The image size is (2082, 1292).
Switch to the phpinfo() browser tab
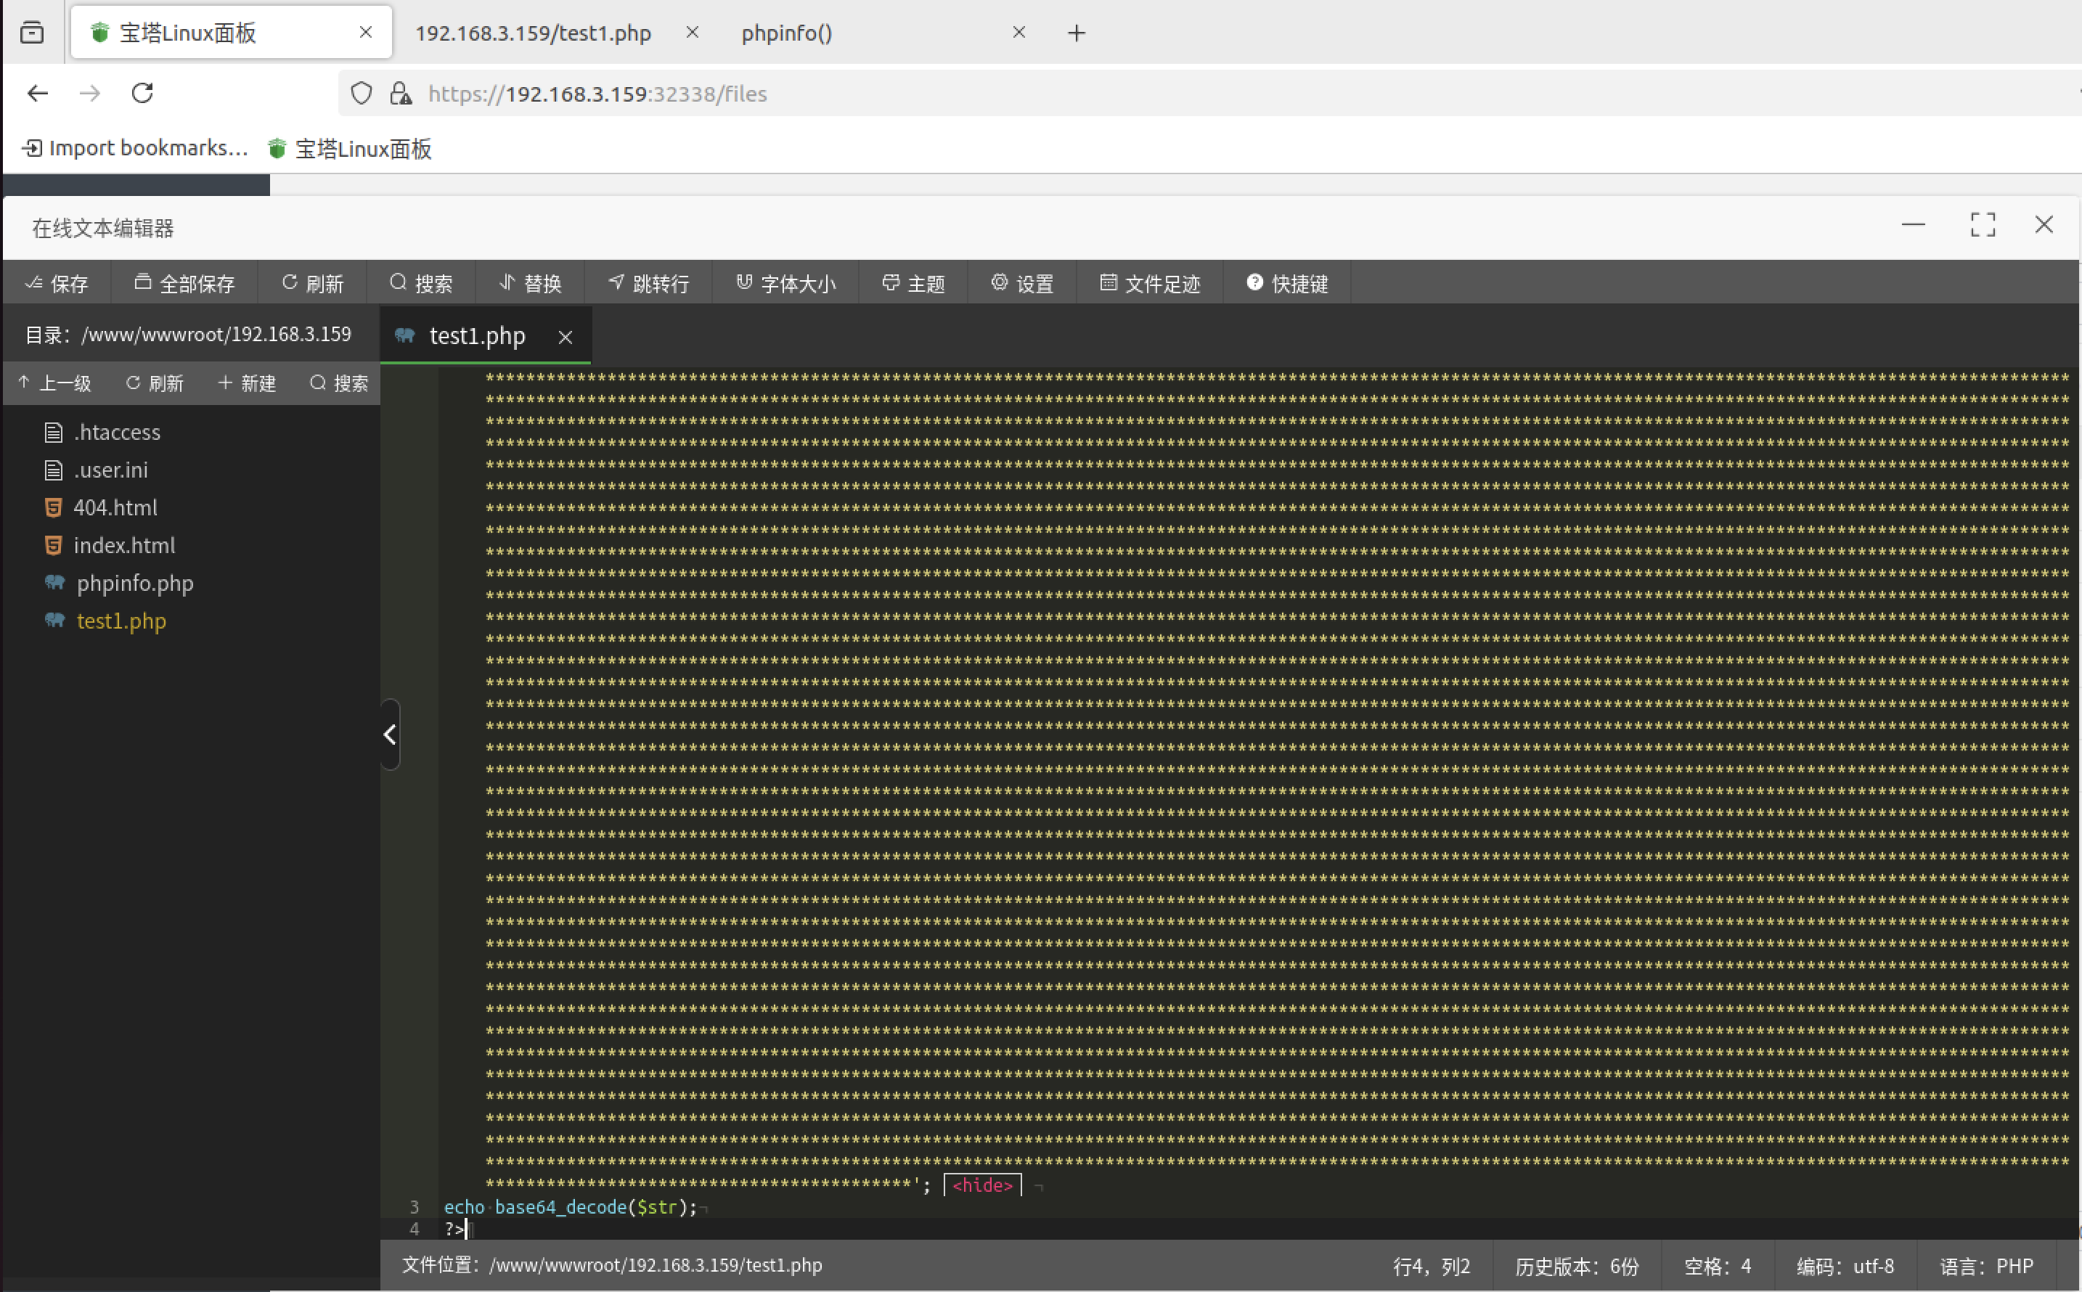tap(786, 33)
